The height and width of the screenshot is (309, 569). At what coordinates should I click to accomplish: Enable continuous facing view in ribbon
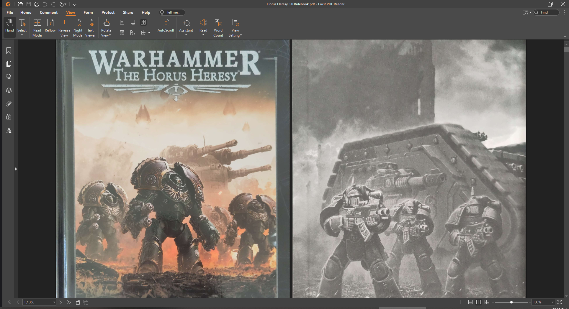pyautogui.click(x=122, y=33)
